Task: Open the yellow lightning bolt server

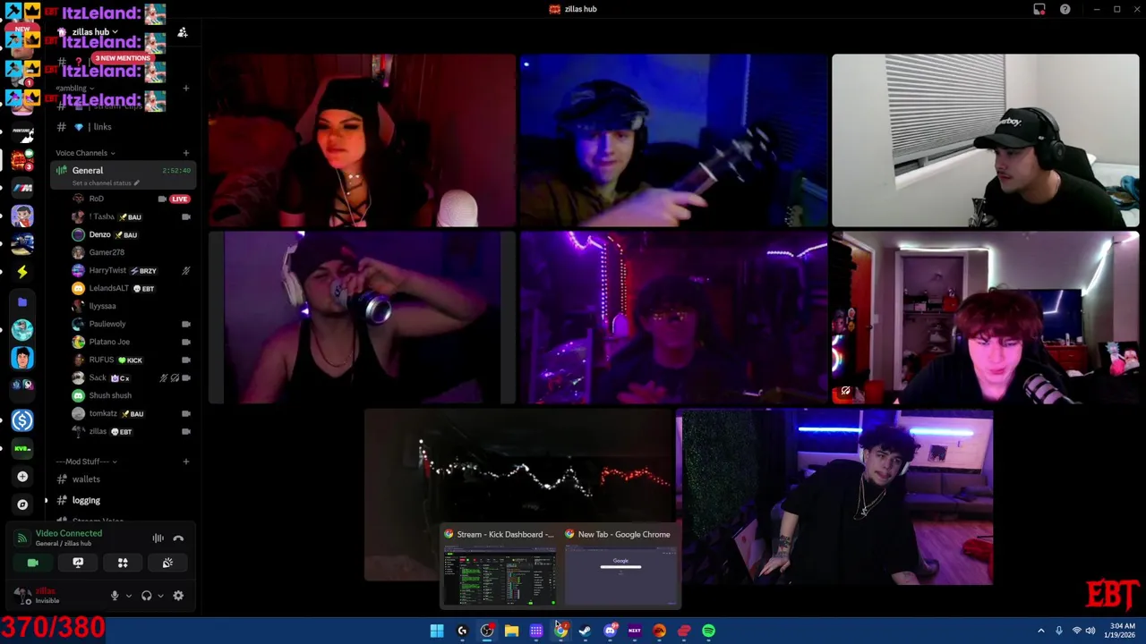Action: click(x=22, y=272)
